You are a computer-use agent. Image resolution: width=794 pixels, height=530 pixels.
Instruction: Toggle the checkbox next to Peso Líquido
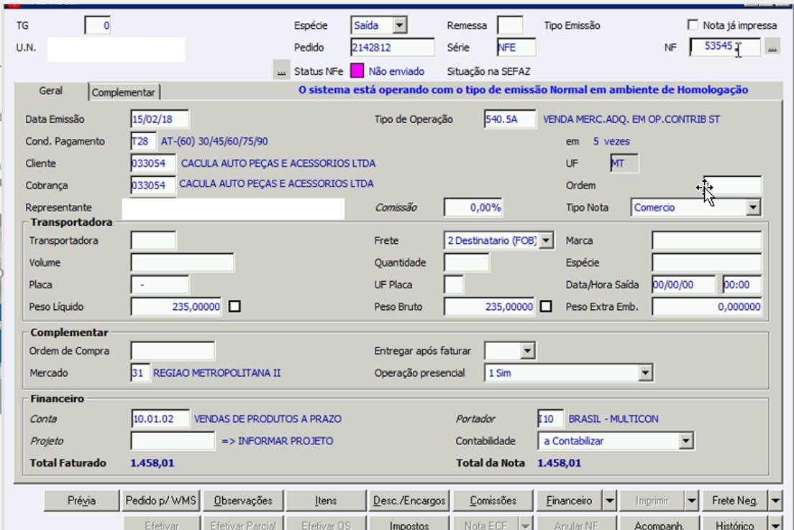click(234, 306)
